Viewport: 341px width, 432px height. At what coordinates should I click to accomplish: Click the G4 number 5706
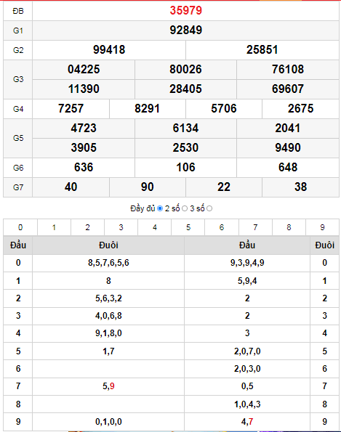pos(224,109)
